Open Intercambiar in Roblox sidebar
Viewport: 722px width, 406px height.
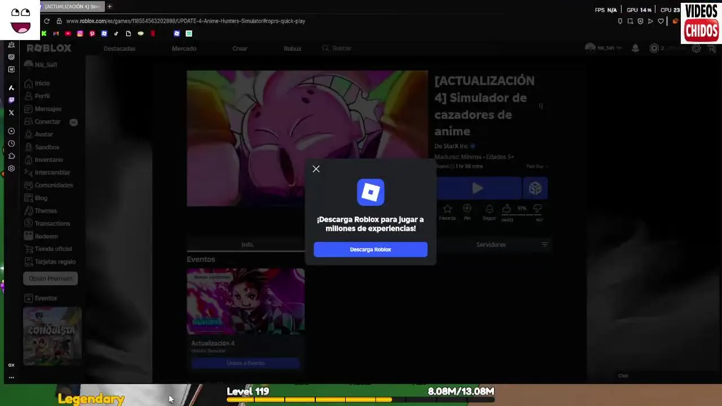click(x=47, y=173)
